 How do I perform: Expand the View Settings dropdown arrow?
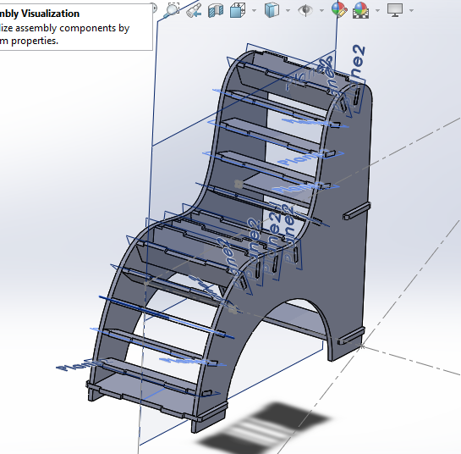pyautogui.click(x=411, y=11)
